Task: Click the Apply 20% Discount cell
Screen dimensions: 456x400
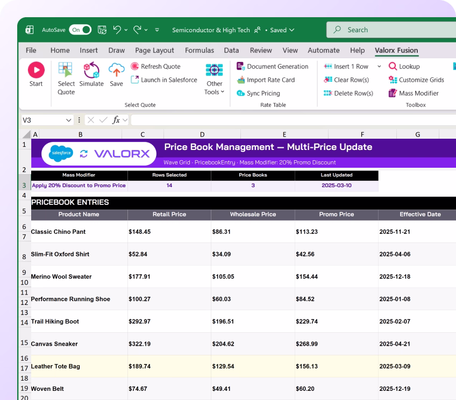Action: click(79, 185)
